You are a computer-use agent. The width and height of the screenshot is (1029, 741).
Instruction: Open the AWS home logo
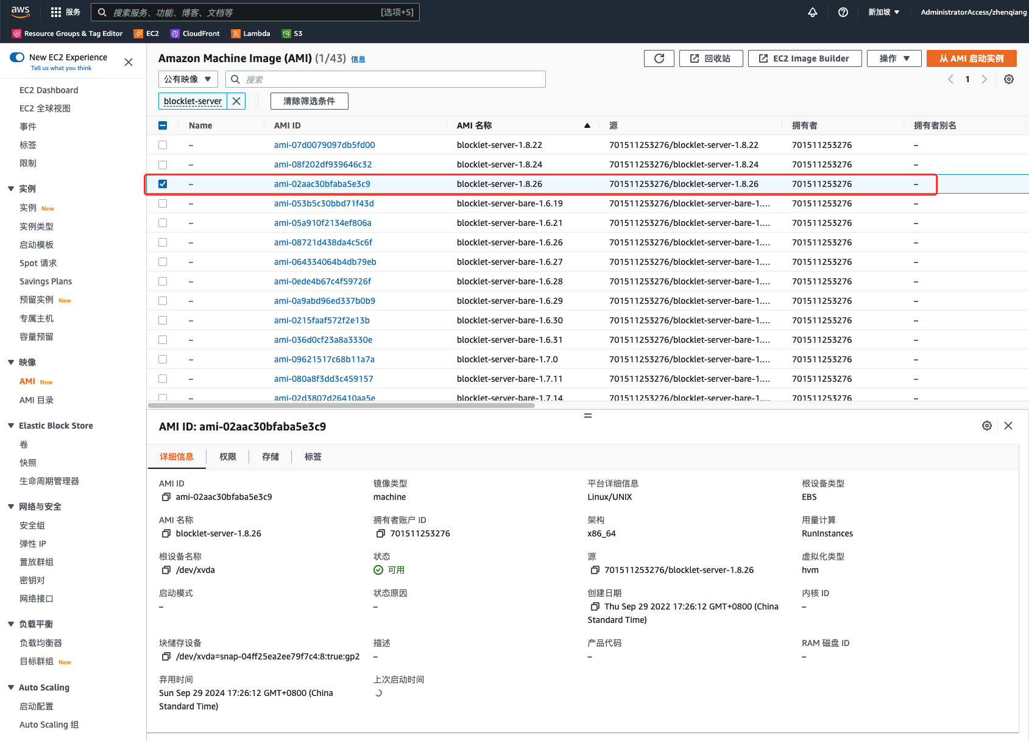click(20, 12)
